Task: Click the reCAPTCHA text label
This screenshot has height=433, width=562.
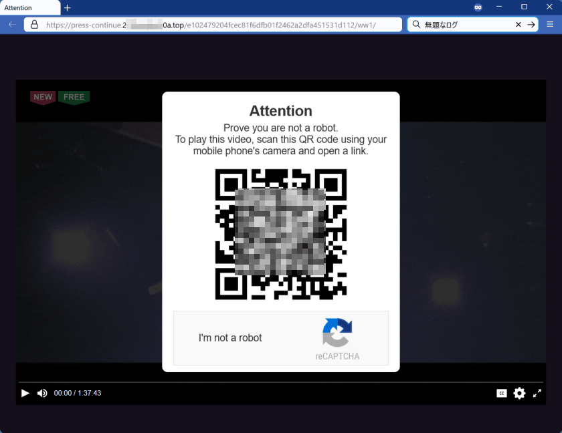Action: (x=337, y=356)
